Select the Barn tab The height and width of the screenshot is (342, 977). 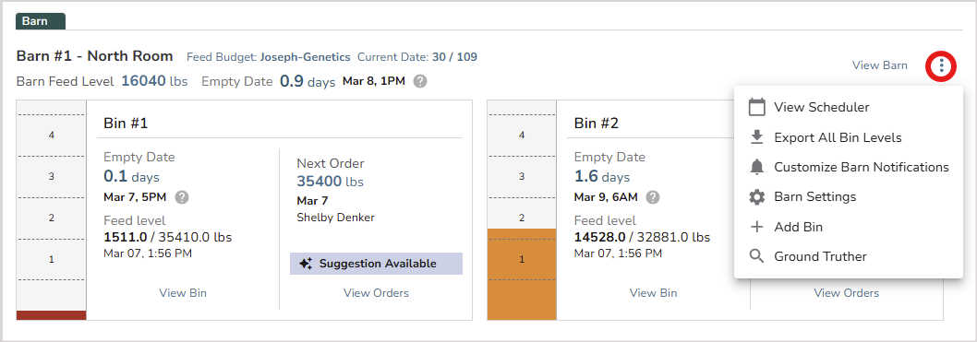(x=41, y=20)
